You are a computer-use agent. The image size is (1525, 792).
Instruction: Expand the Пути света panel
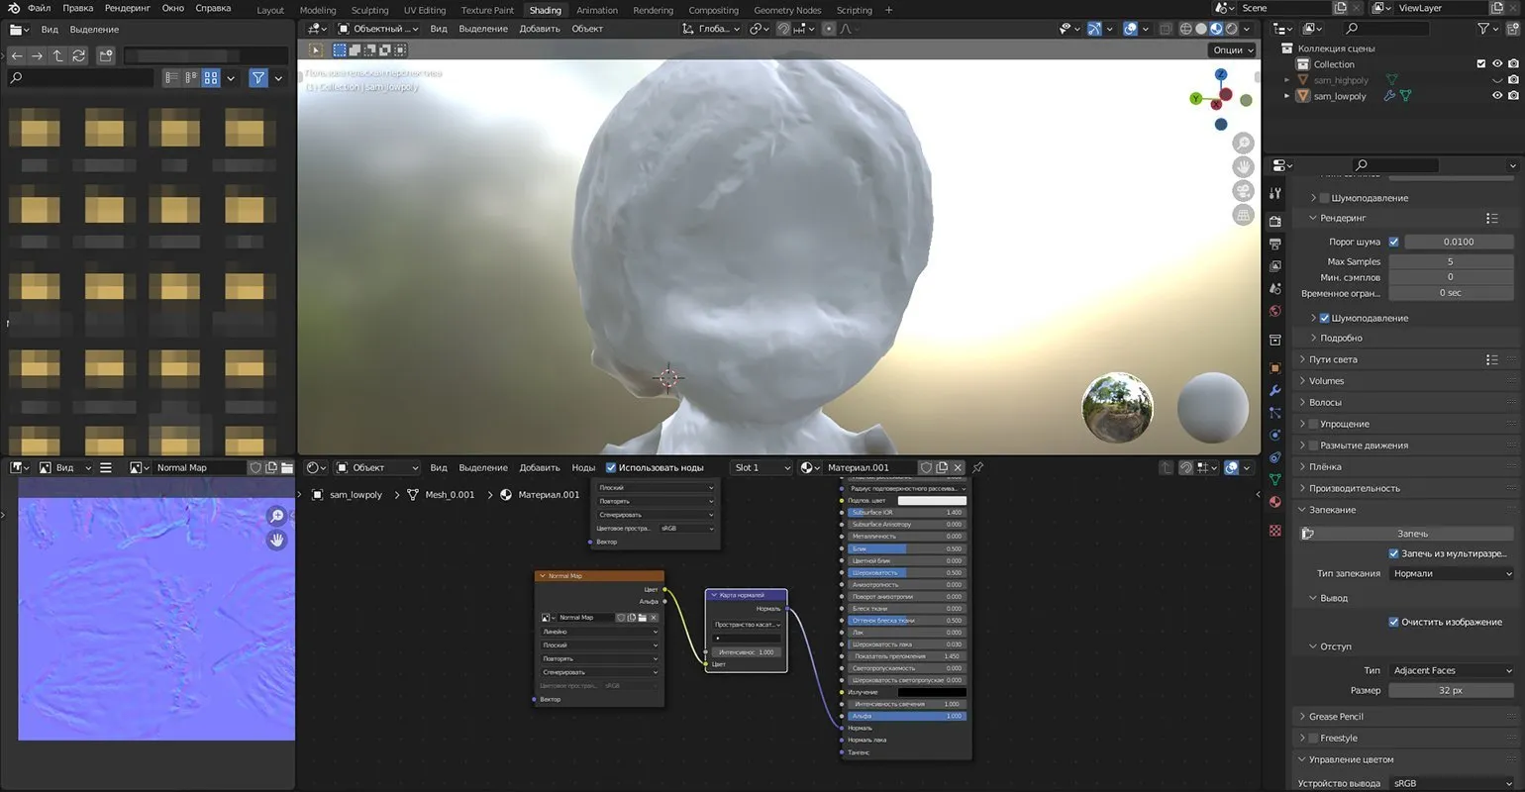point(1333,359)
